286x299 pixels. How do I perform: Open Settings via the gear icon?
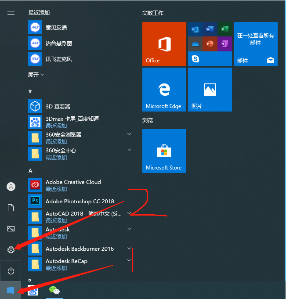click(x=11, y=250)
